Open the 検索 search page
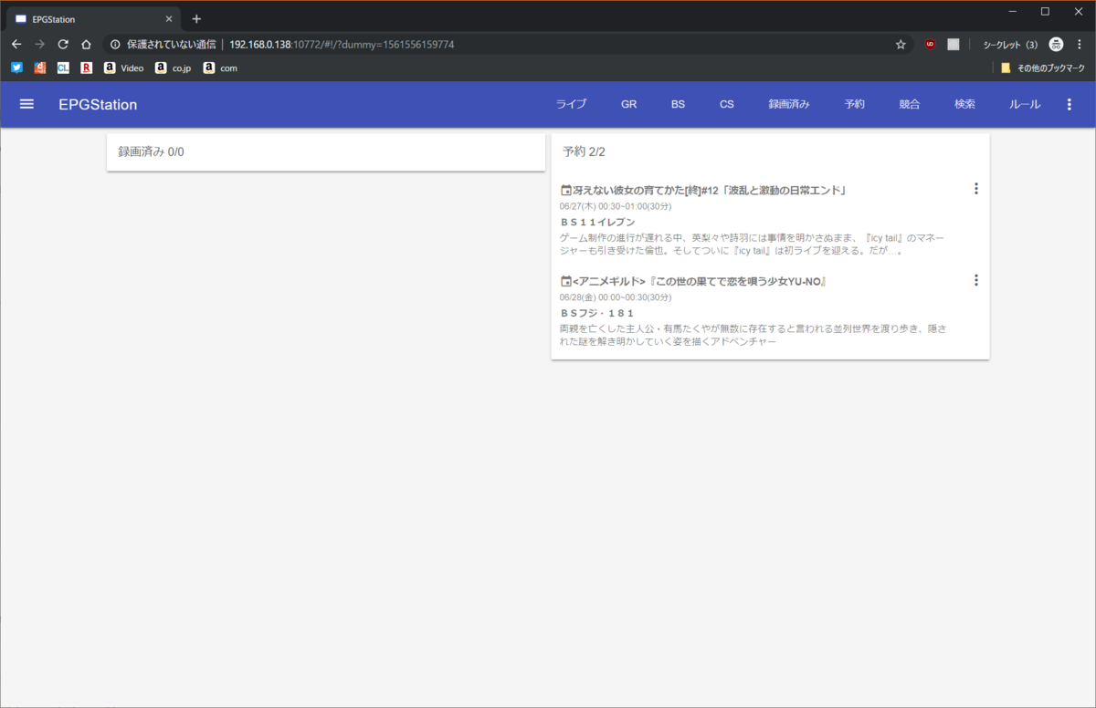Image resolution: width=1096 pixels, height=708 pixels. [x=964, y=104]
